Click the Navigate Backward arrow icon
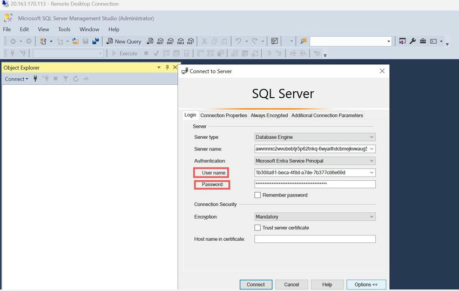The image size is (459, 291). click(x=13, y=41)
